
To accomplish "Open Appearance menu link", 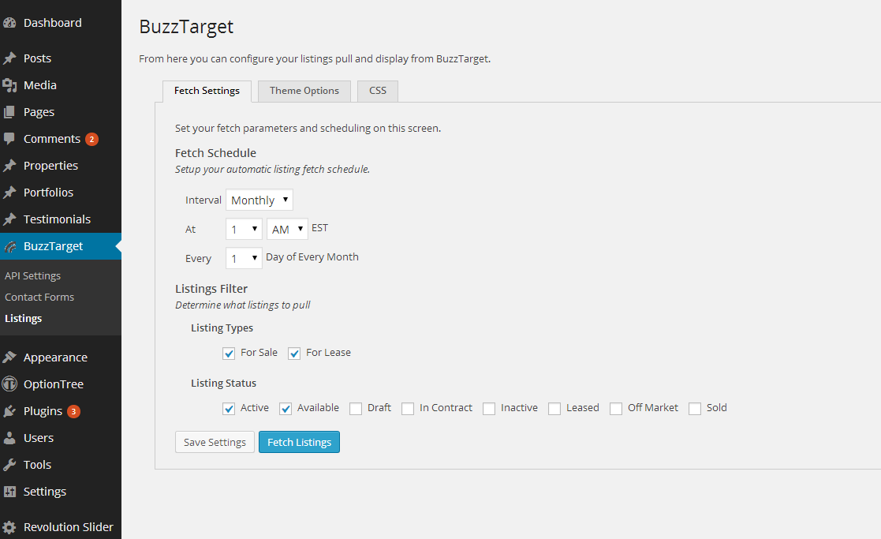I will pos(56,357).
